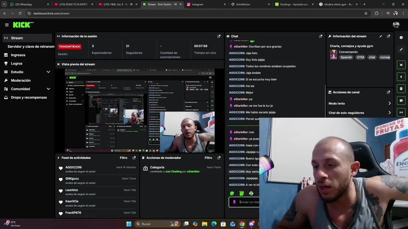Select KaoriiCis in the activity feed
This screenshot has width=408, height=229.
tap(72, 201)
